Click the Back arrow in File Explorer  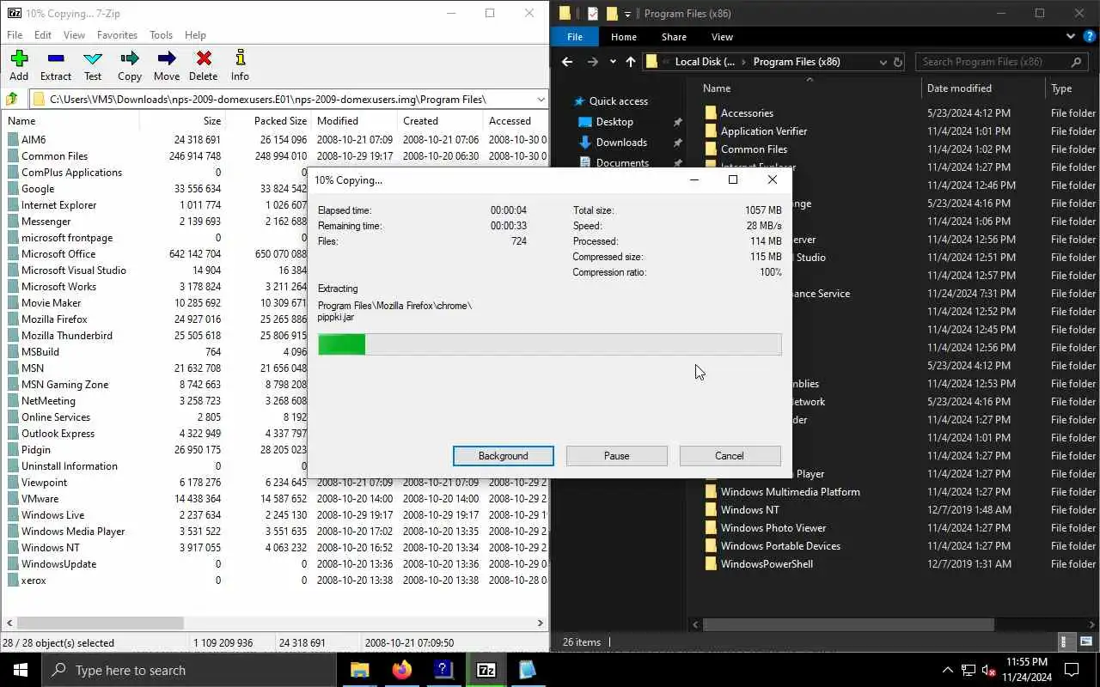pyautogui.click(x=567, y=62)
